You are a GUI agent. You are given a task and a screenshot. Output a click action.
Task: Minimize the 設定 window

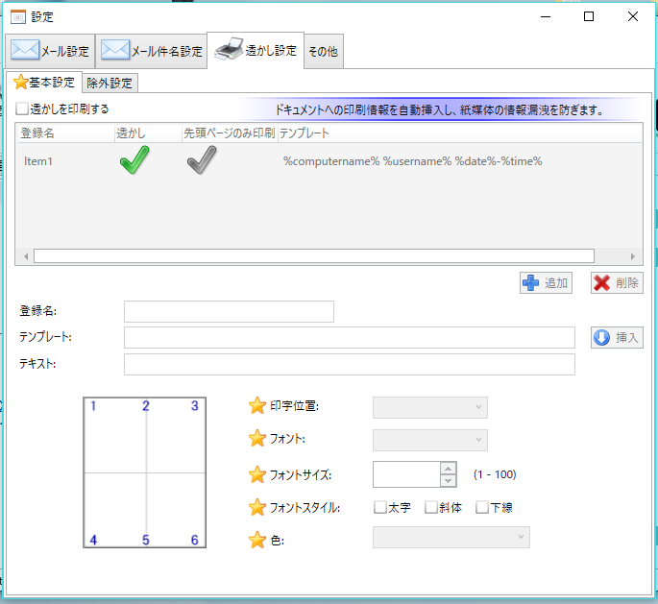545,16
